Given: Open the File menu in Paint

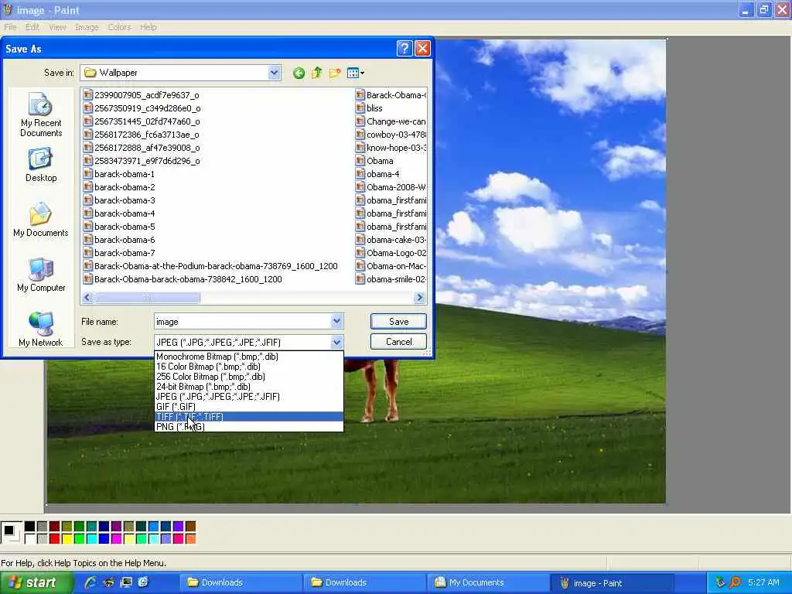Looking at the screenshot, I should pyautogui.click(x=10, y=27).
